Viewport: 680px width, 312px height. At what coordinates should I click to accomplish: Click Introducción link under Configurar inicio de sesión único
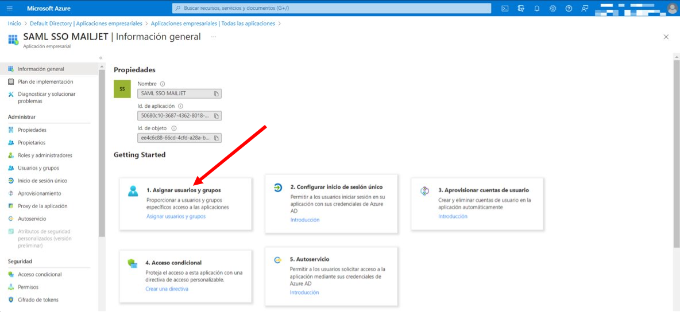click(305, 220)
